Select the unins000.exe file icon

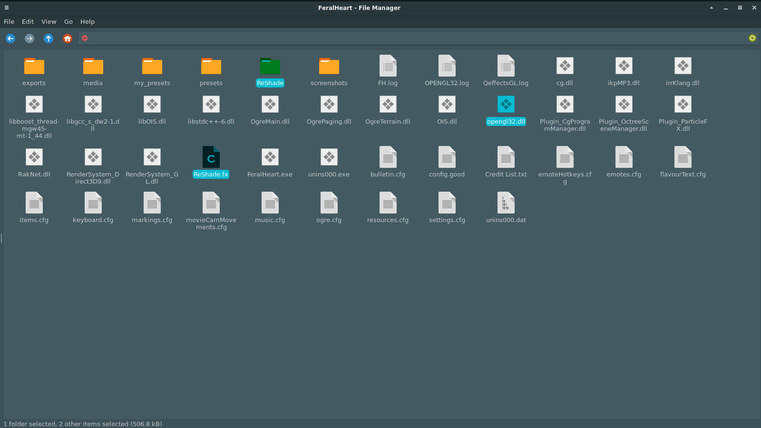(x=329, y=157)
